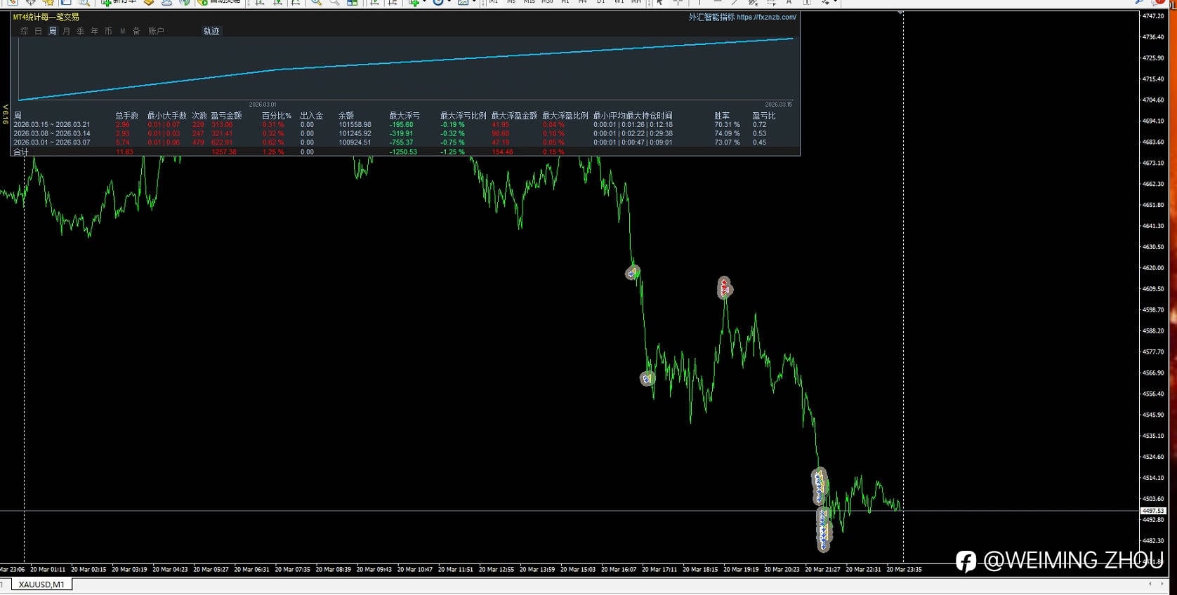Click the 最大浮盈比例 column header
Image resolution: width=1177 pixels, height=595 pixels.
tap(565, 116)
